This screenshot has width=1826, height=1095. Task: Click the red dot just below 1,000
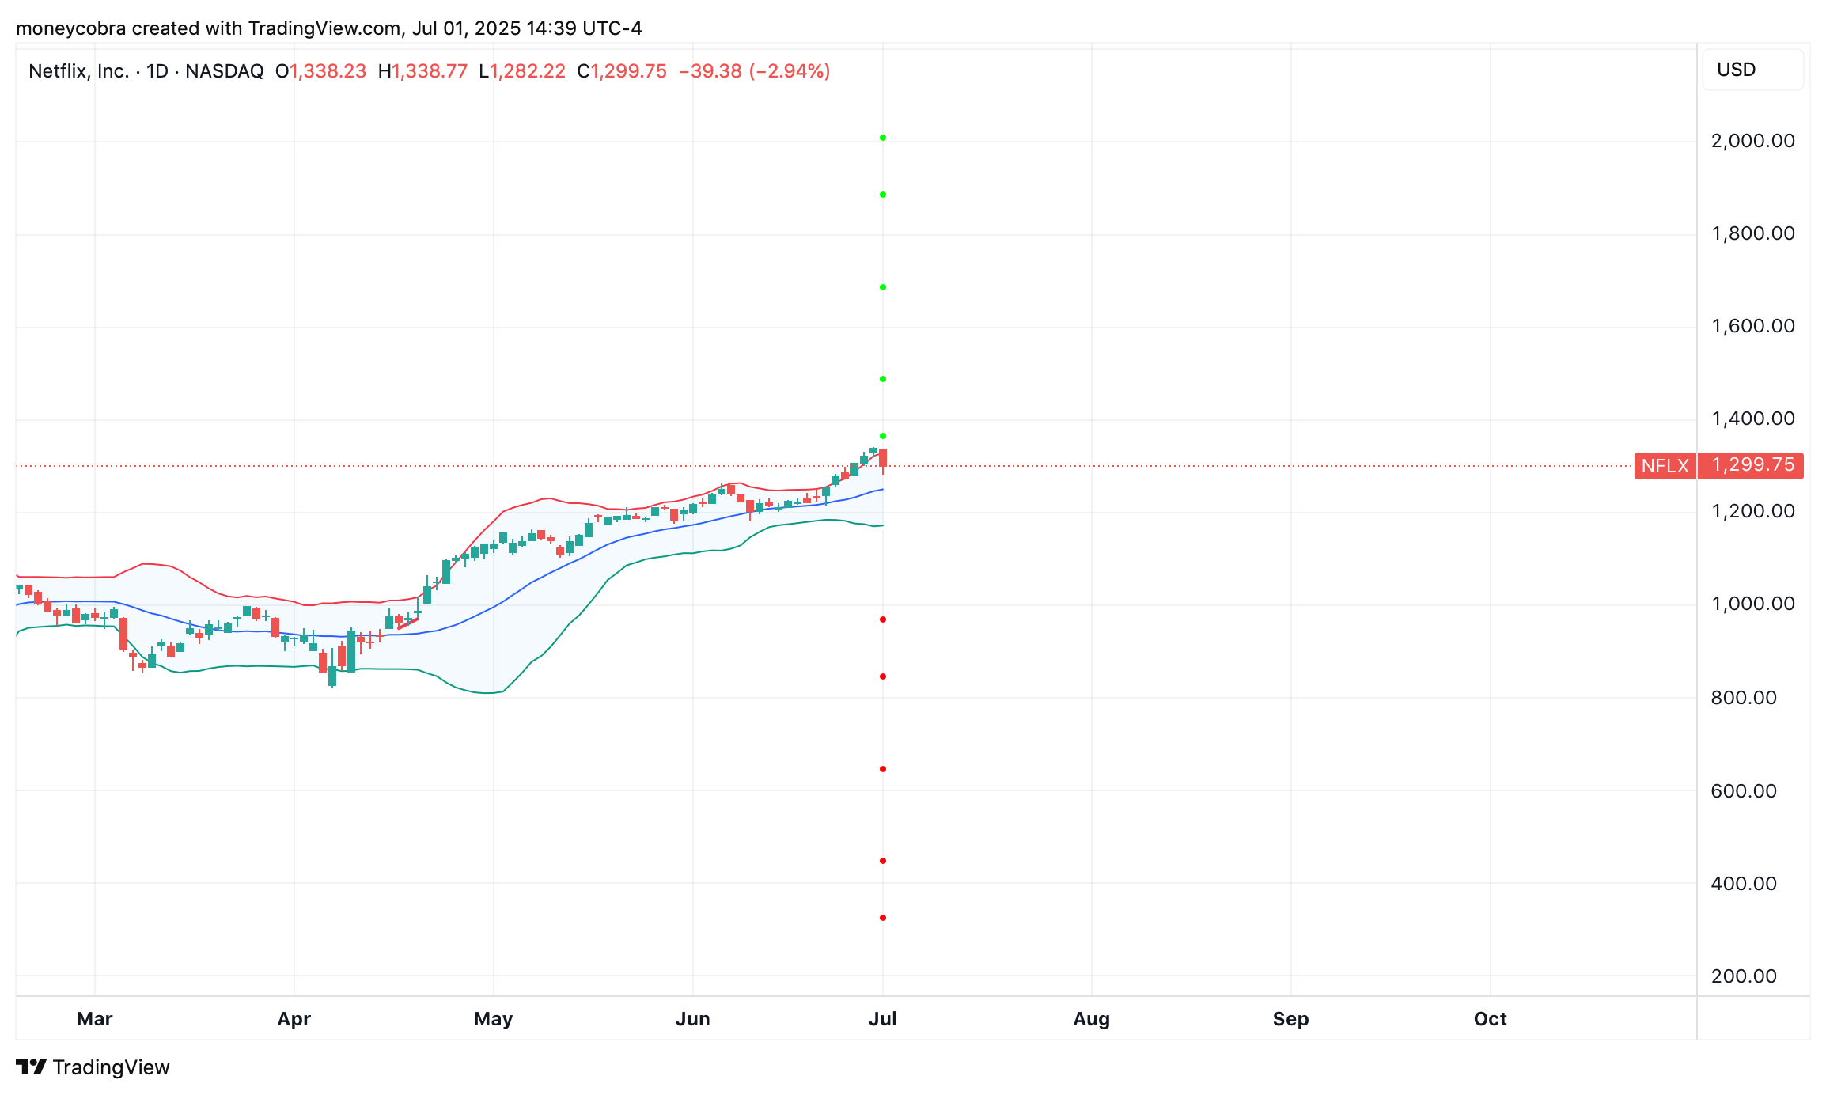pyautogui.click(x=883, y=619)
